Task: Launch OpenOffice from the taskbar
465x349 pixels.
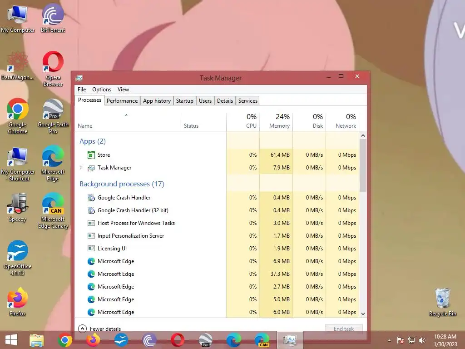Action: click(121, 340)
